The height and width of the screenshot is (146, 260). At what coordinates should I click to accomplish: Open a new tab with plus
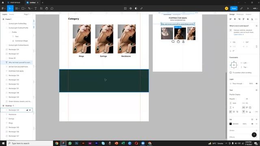43,3
